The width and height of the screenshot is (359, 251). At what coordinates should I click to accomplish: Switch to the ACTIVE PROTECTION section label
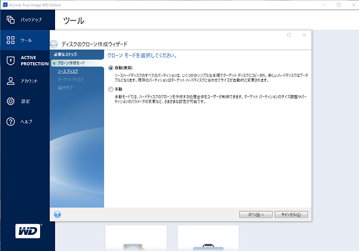[x=34, y=60]
